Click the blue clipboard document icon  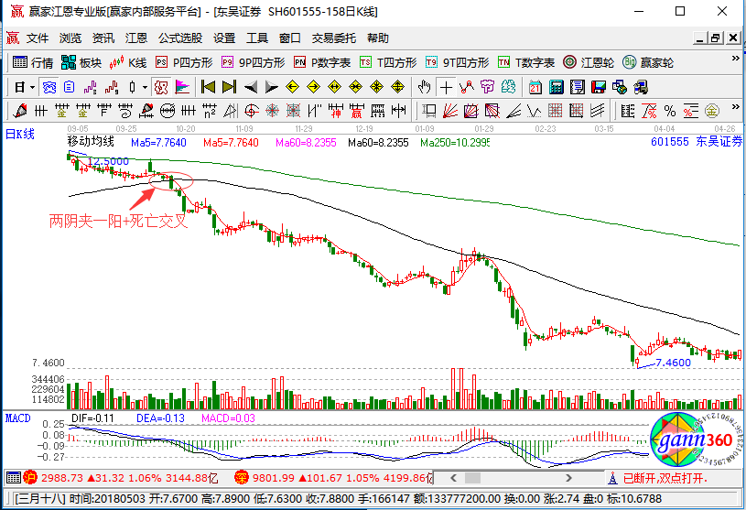(x=70, y=87)
